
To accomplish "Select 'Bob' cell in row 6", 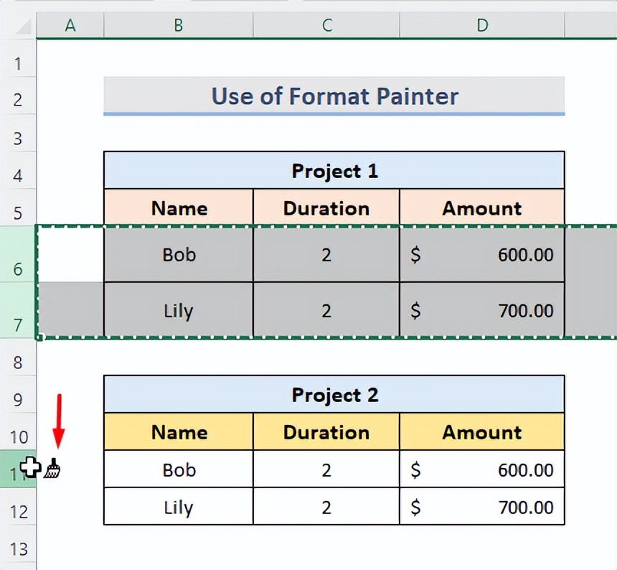I will click(x=179, y=254).
